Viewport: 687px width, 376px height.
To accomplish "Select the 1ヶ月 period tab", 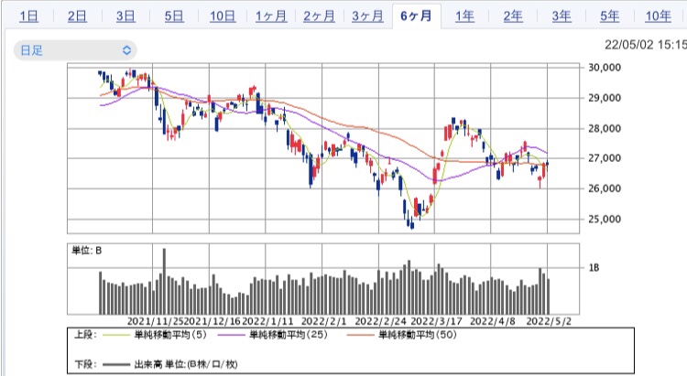I will point(270,16).
